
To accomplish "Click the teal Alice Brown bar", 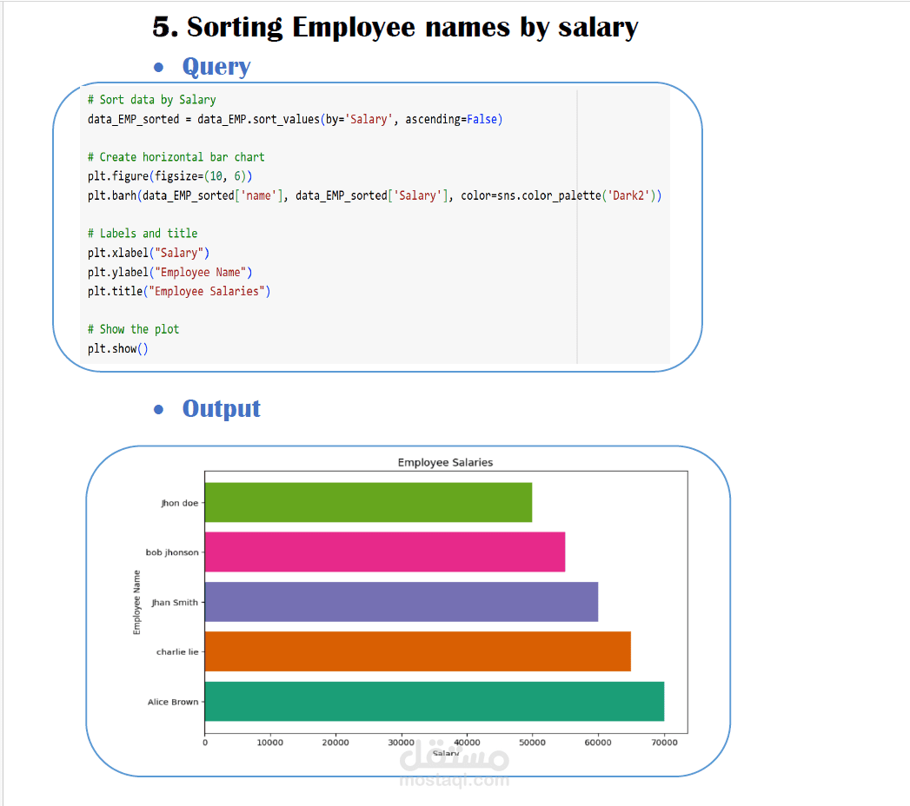I will pos(434,702).
